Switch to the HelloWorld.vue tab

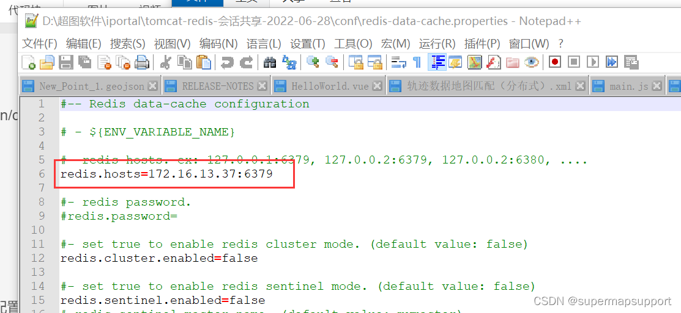click(x=329, y=85)
